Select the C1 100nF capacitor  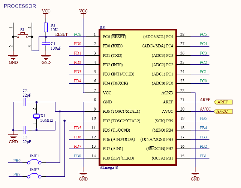coord(46,44)
